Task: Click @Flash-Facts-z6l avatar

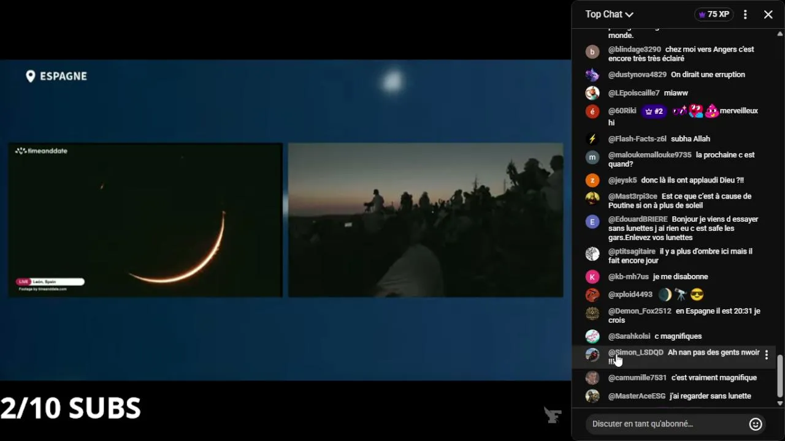Action: pyautogui.click(x=592, y=139)
